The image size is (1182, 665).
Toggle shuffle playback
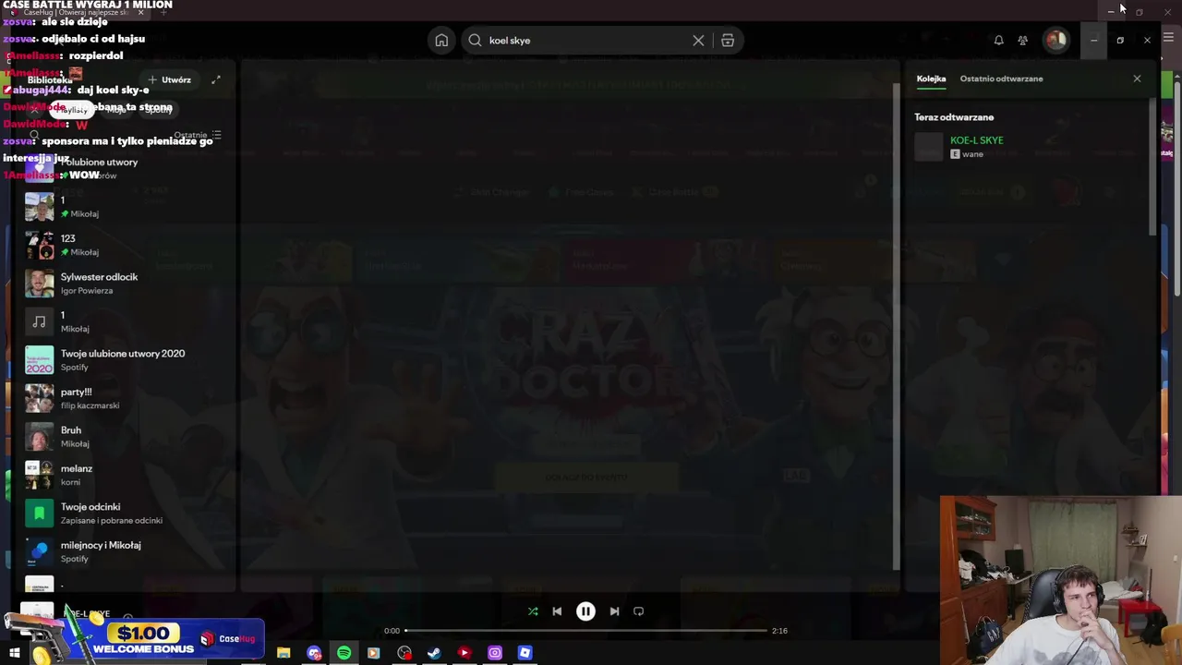pyautogui.click(x=533, y=611)
